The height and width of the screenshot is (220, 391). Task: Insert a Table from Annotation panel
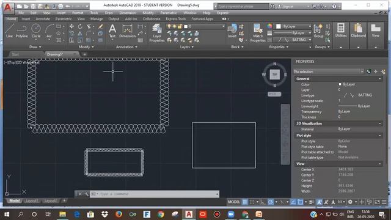coord(141,40)
